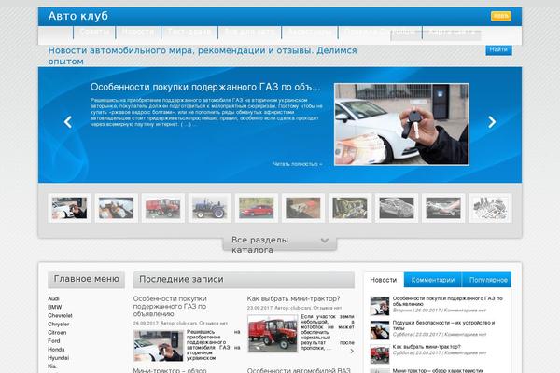560x373 pixels.
Task: Switch to the 'Комментарии' tab
Action: click(x=433, y=280)
